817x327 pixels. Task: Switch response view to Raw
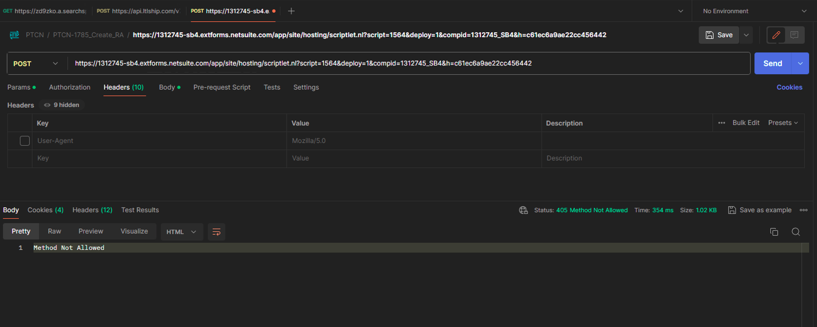coord(55,231)
